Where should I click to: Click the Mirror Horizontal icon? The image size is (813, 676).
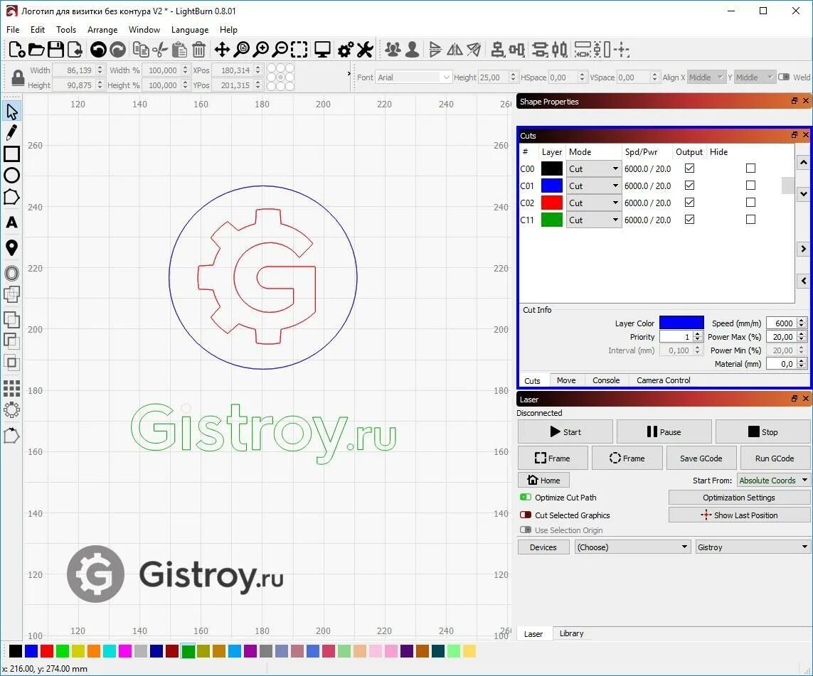click(455, 50)
